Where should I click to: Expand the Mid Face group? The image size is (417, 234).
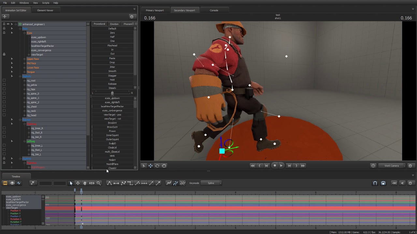(24, 63)
